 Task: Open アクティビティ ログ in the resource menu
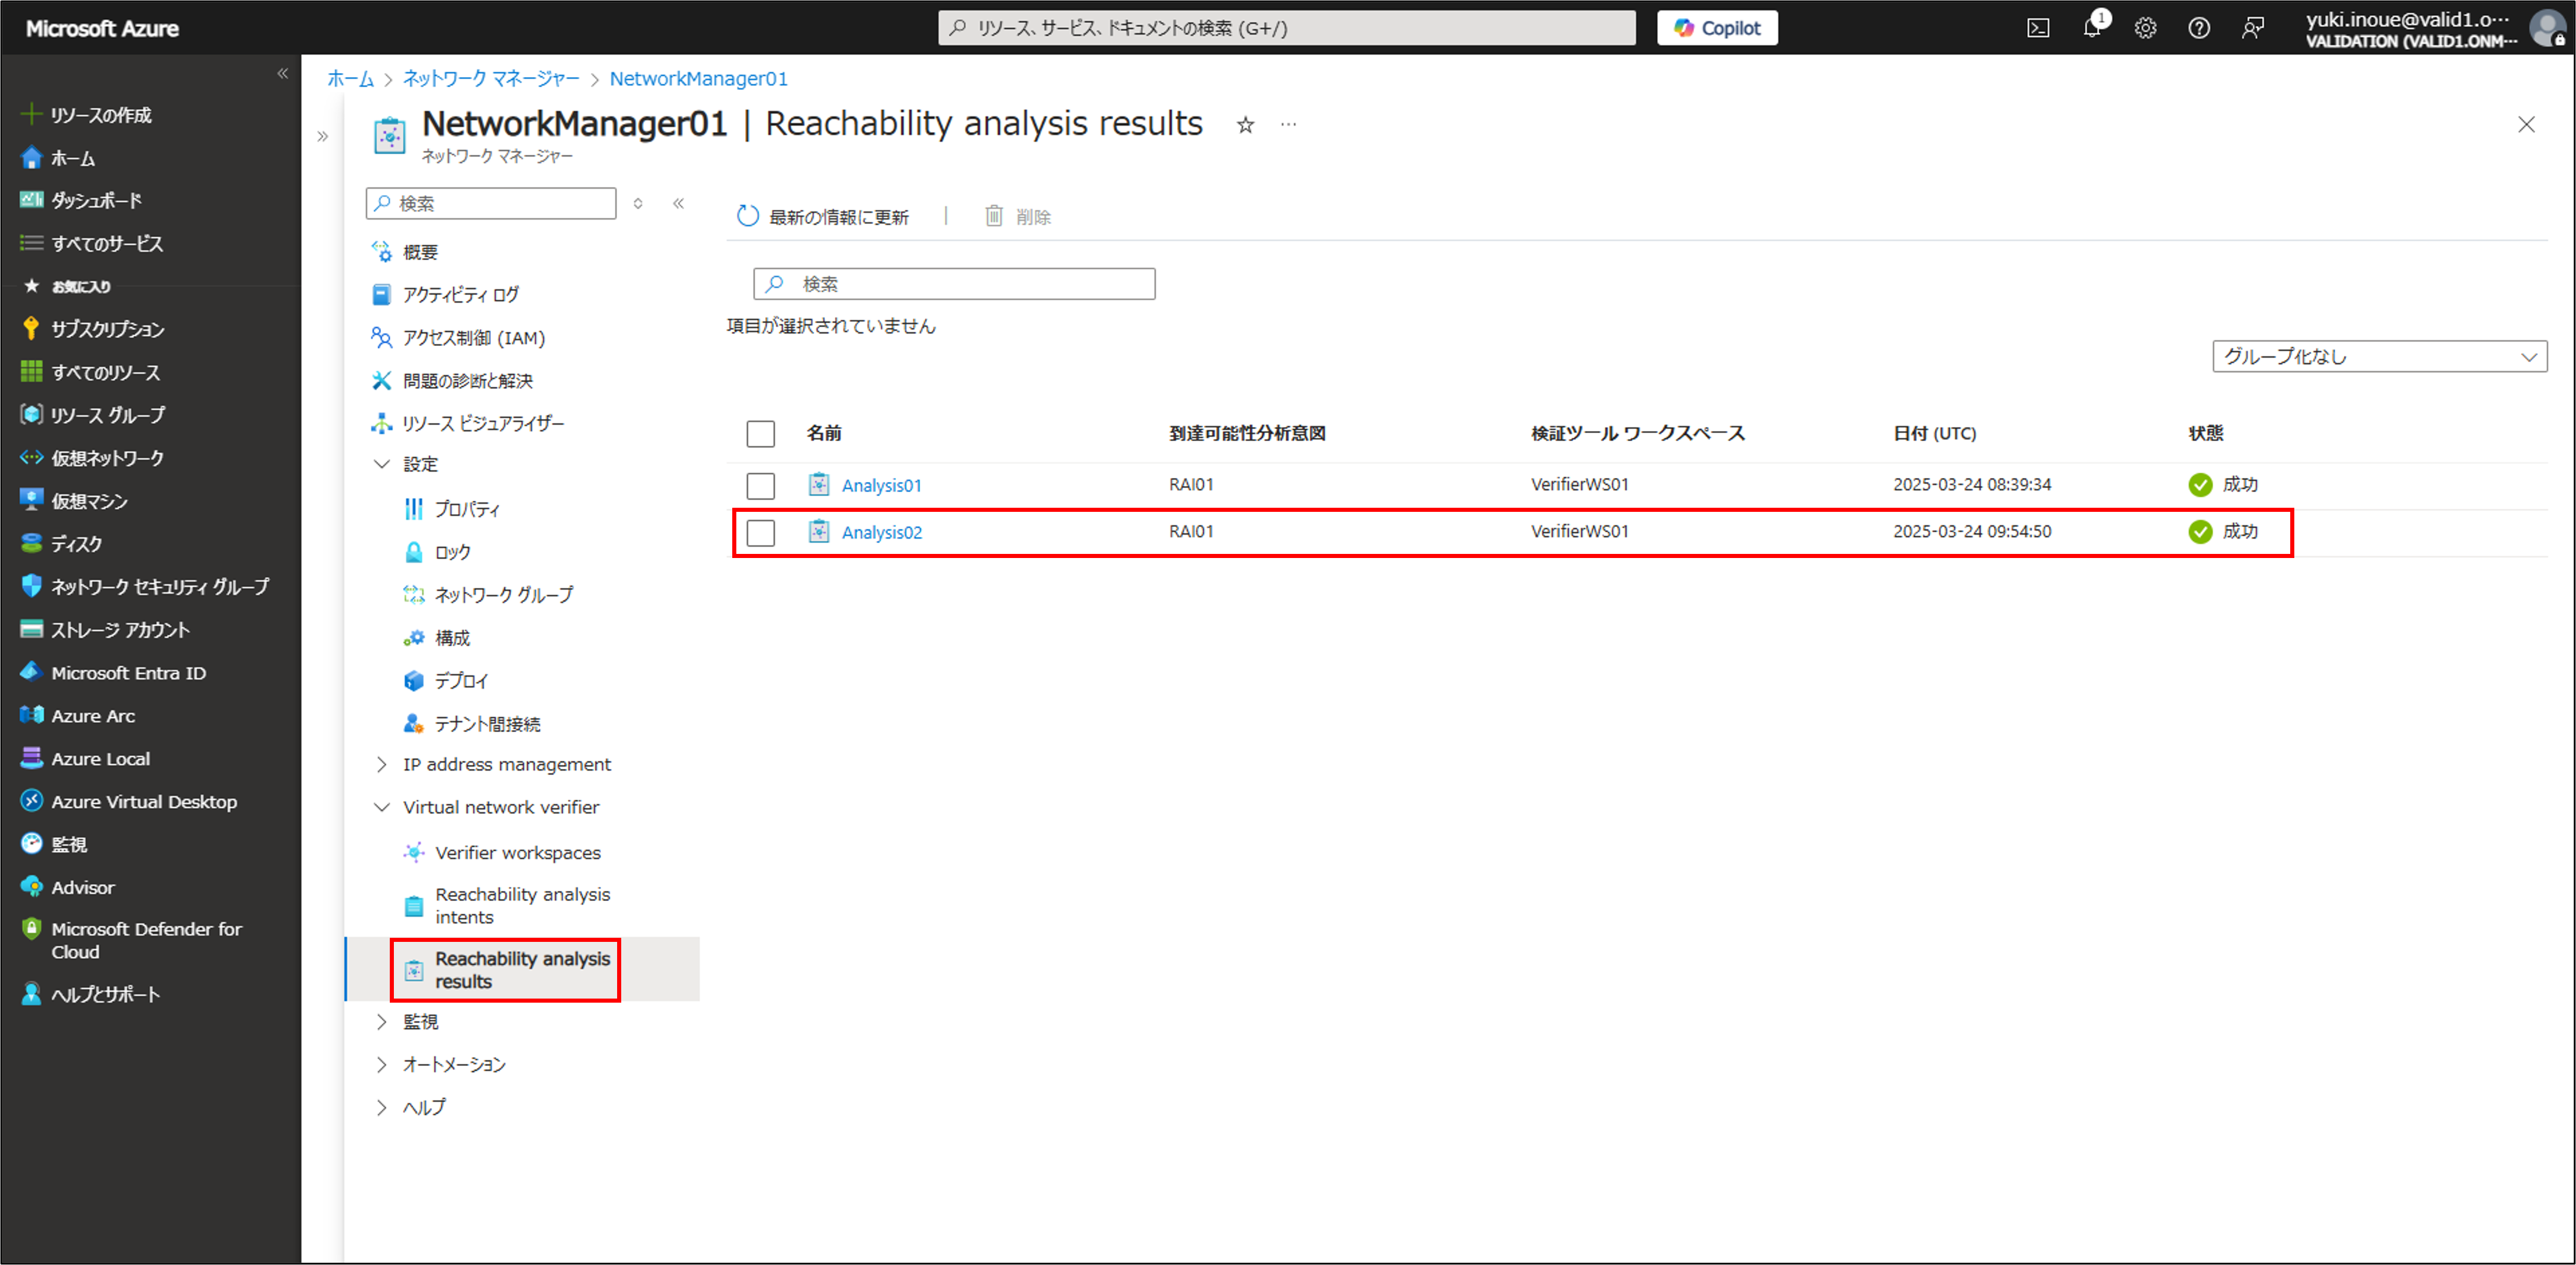click(x=445, y=295)
